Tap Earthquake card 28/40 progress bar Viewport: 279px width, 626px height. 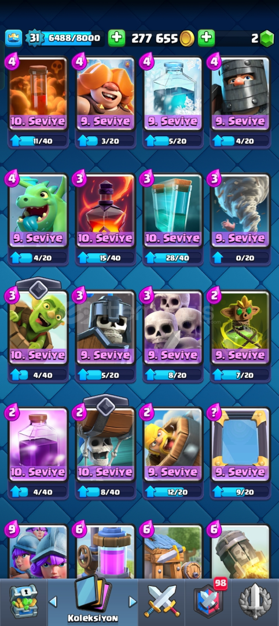coord(173,257)
